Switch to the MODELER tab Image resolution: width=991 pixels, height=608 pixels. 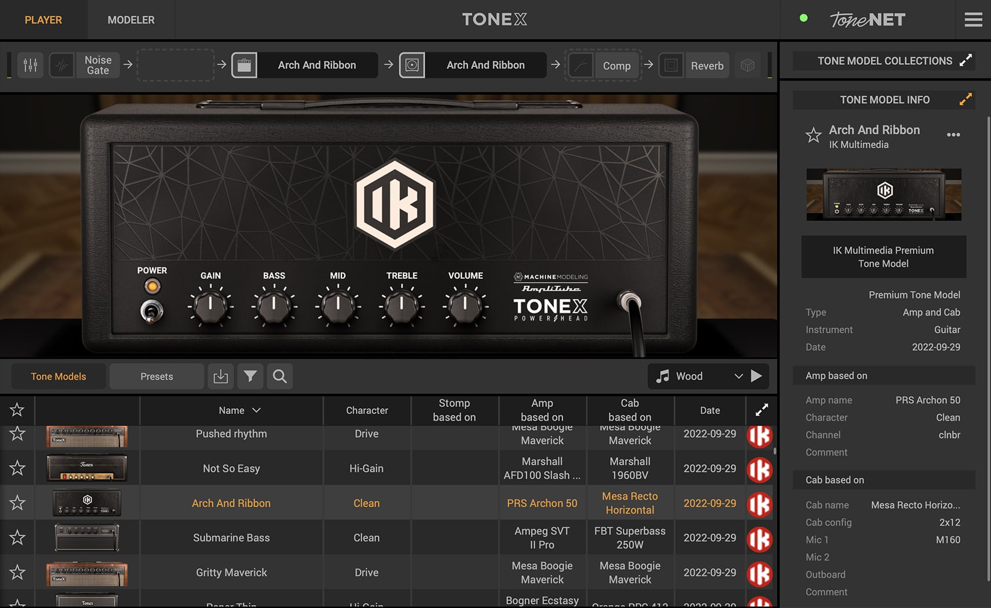click(x=130, y=19)
